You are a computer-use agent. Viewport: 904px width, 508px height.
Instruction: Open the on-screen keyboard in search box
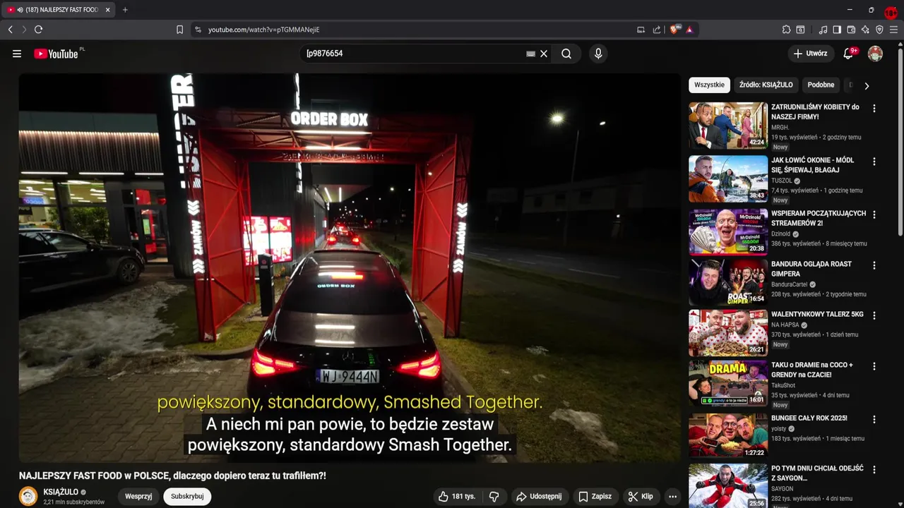531,54
